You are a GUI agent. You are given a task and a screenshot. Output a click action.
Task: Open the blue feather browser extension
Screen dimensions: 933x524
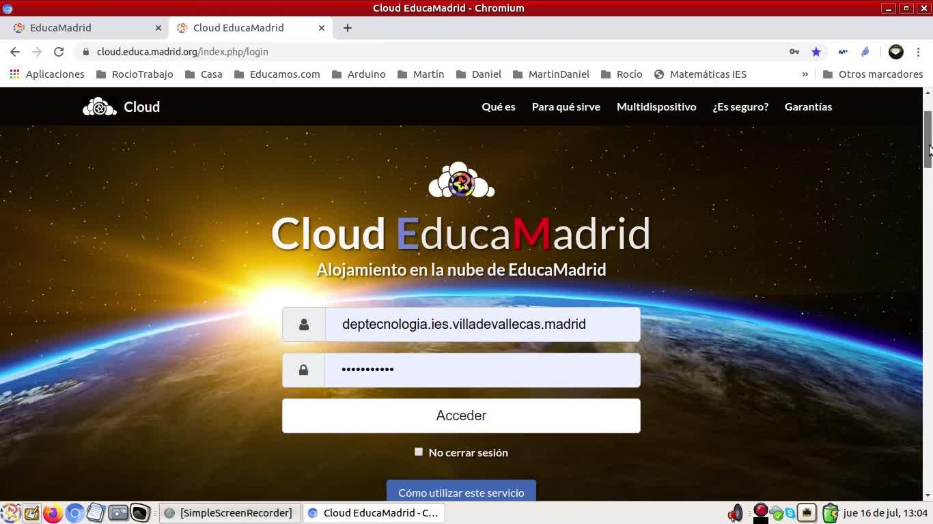(x=865, y=52)
